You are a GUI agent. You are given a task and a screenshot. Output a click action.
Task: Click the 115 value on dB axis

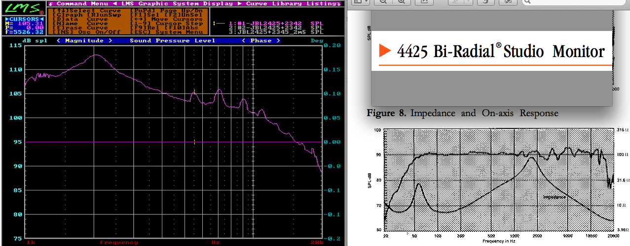16,45
